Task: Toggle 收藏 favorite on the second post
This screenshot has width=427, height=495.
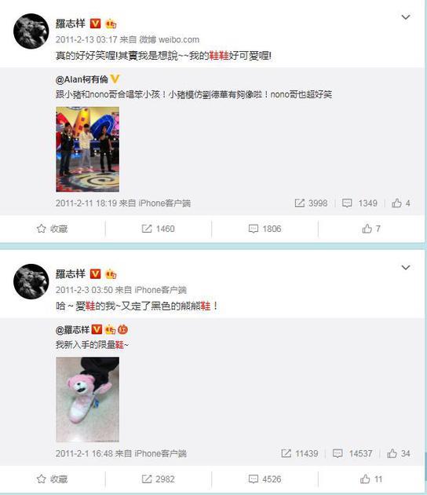Action: [52, 479]
